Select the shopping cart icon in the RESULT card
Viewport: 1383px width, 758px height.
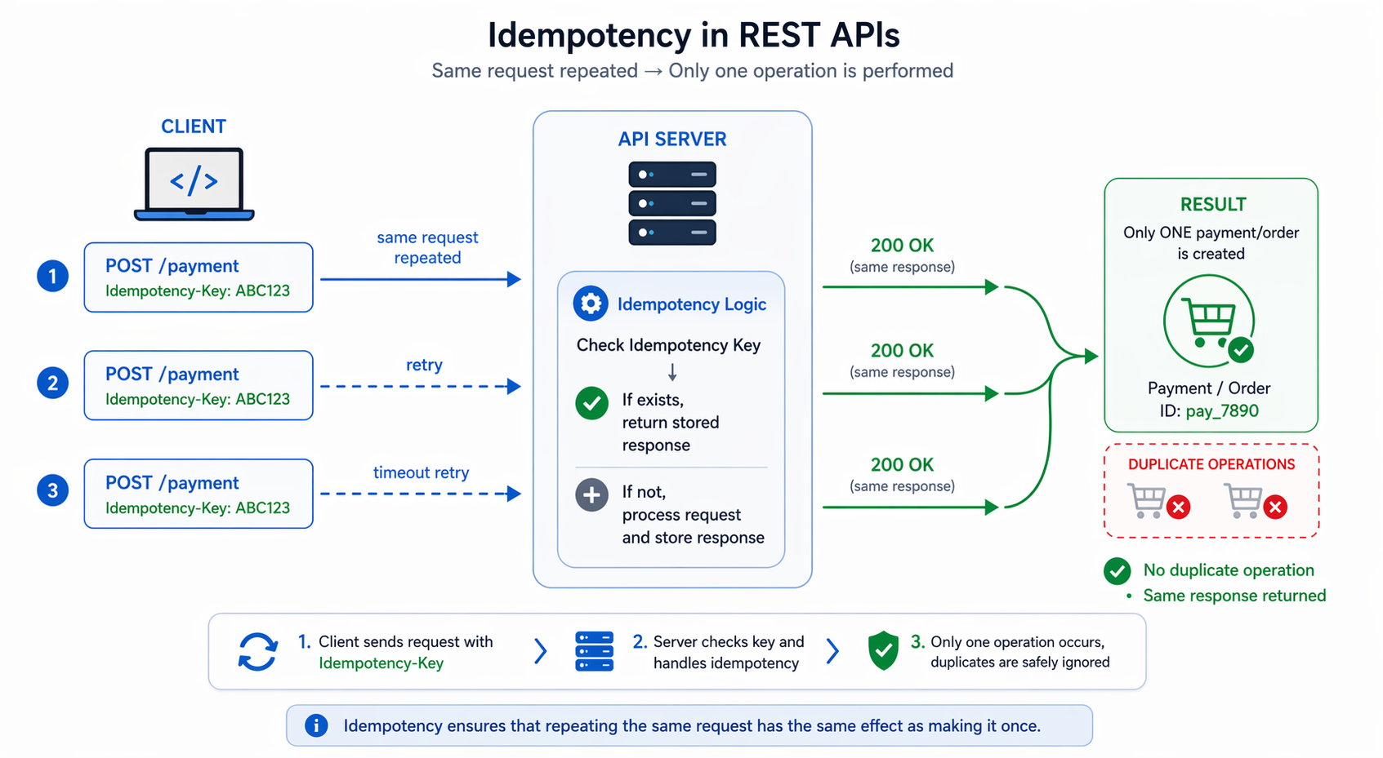click(1209, 321)
